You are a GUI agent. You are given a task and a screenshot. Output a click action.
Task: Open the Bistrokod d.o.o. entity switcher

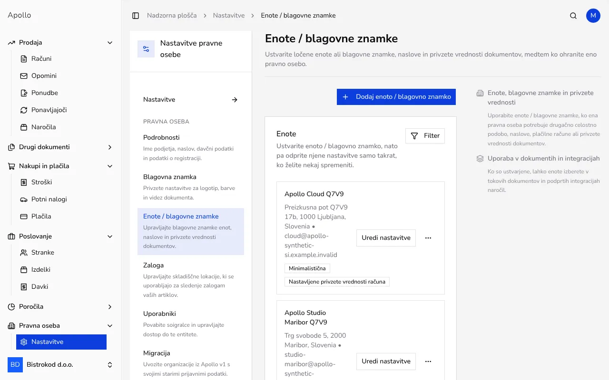(x=61, y=365)
